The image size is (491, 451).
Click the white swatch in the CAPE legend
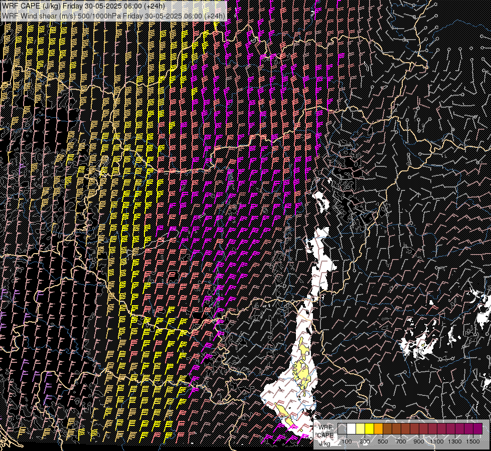(x=352, y=429)
